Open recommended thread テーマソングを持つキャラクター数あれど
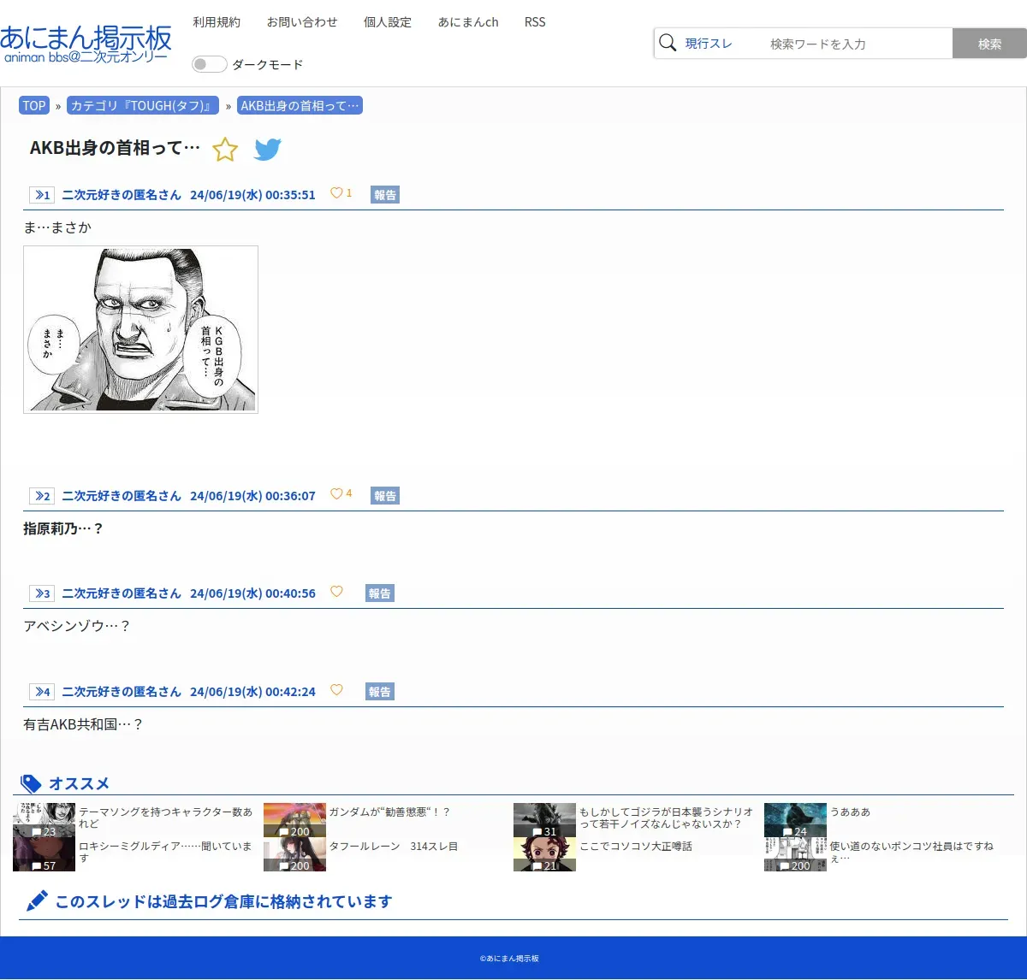1027x980 pixels. tap(165, 818)
